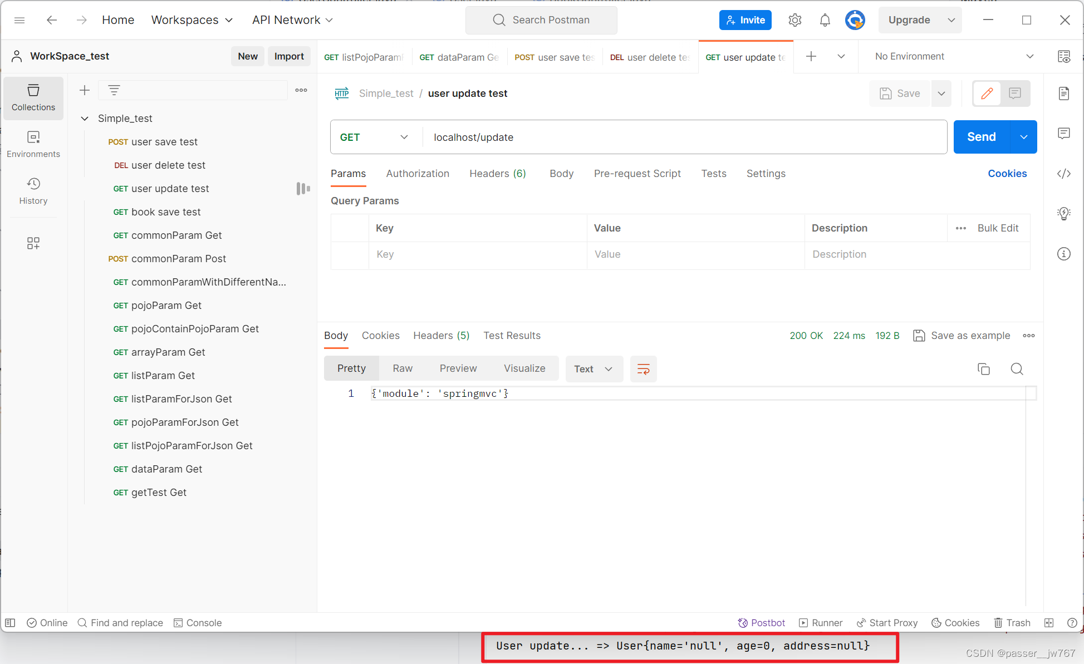This screenshot has height=664, width=1084.
Task: Select Raw response view
Action: 403,368
